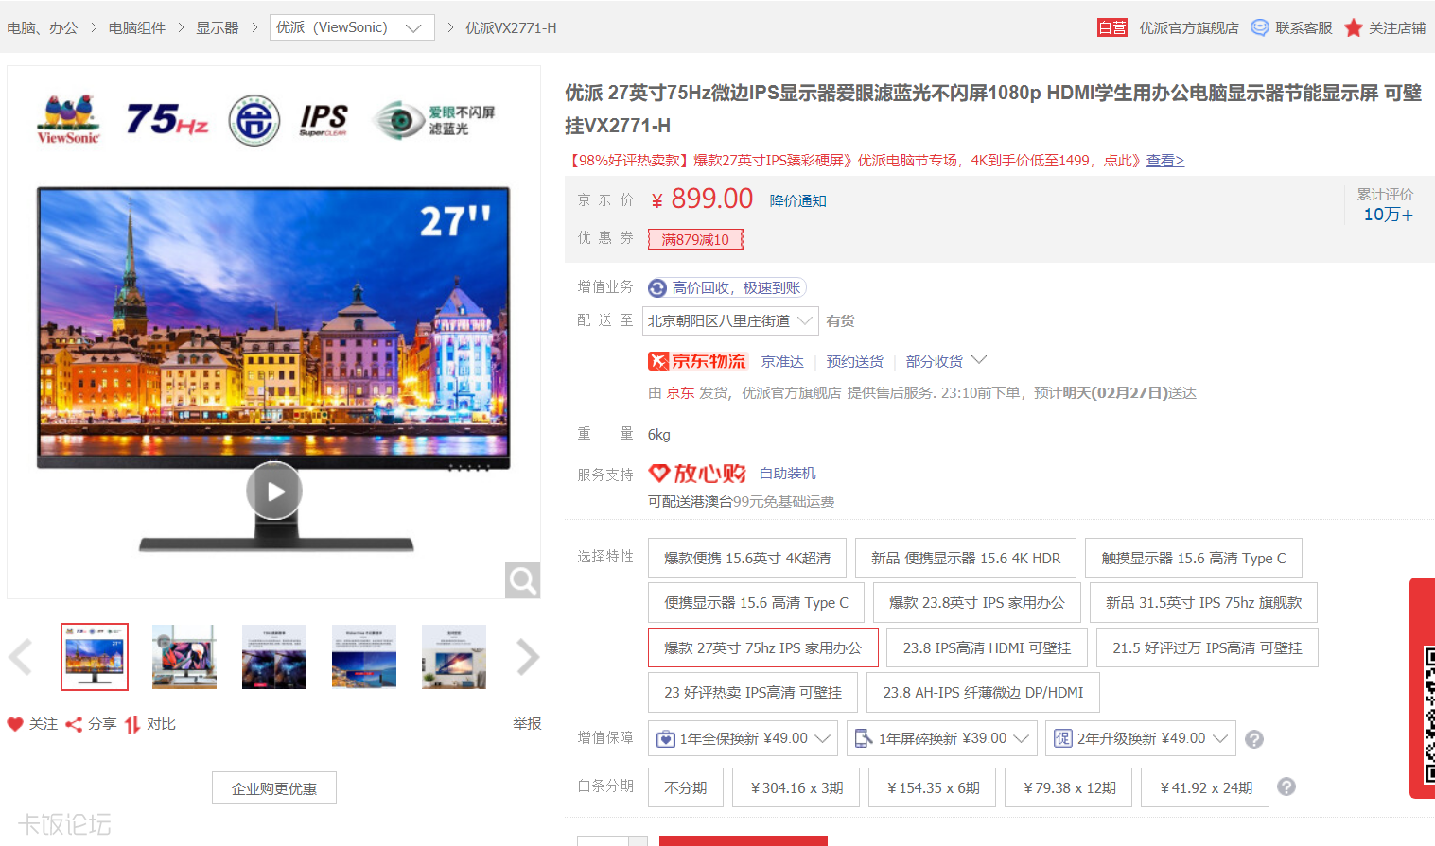Screen dimensions: 1435x846
Task: Select the second product thumbnail
Action: coord(184,657)
